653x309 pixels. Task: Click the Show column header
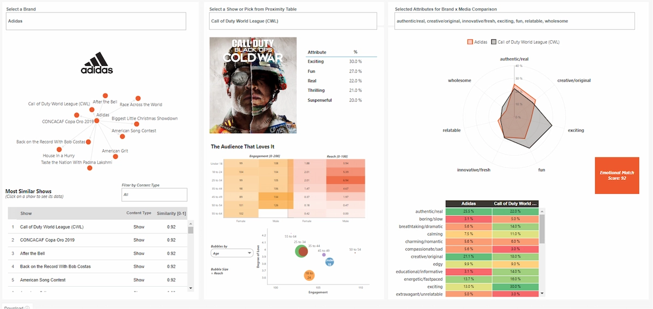[x=26, y=213]
